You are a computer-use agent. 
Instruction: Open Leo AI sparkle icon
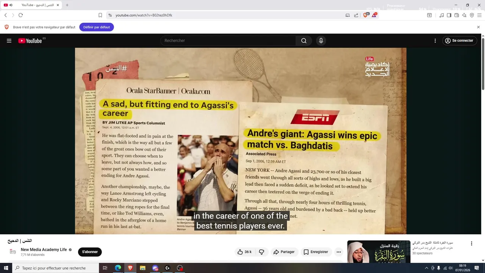(x=464, y=15)
